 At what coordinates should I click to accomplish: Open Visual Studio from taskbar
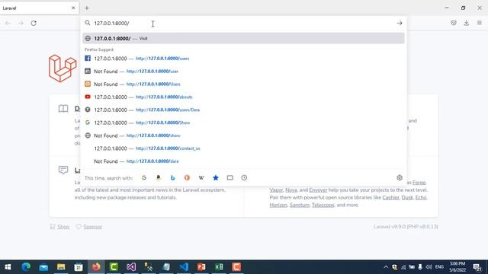click(131, 267)
